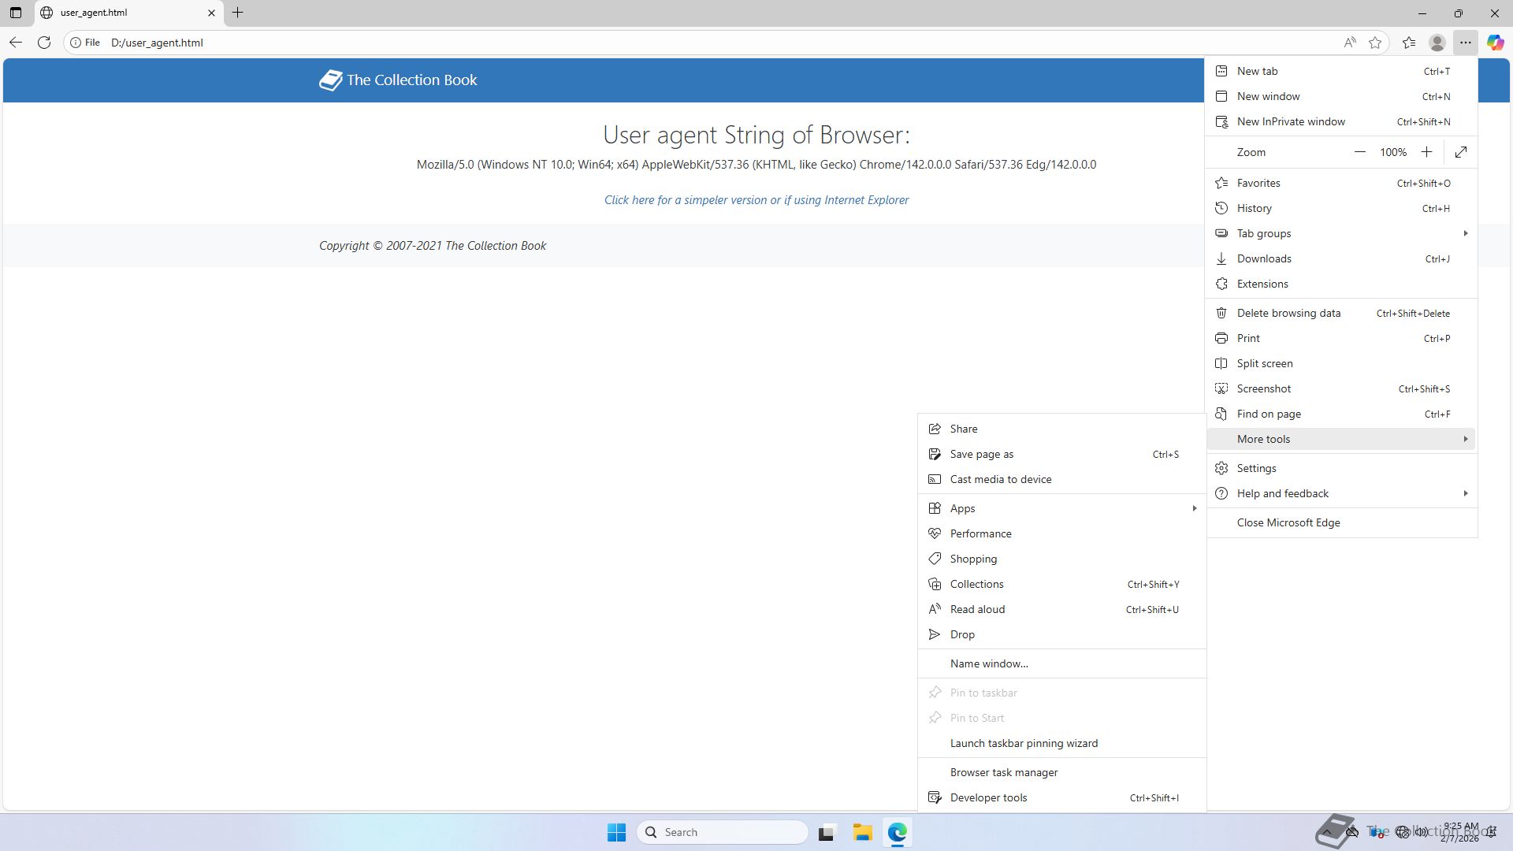Enter full screen using the zoom expand icon
This screenshot has width=1513, height=851.
[1461, 152]
